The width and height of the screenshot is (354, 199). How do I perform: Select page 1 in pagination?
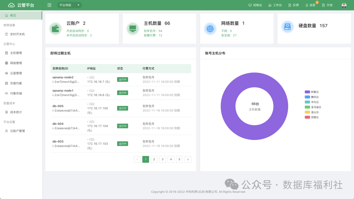pos(146,159)
